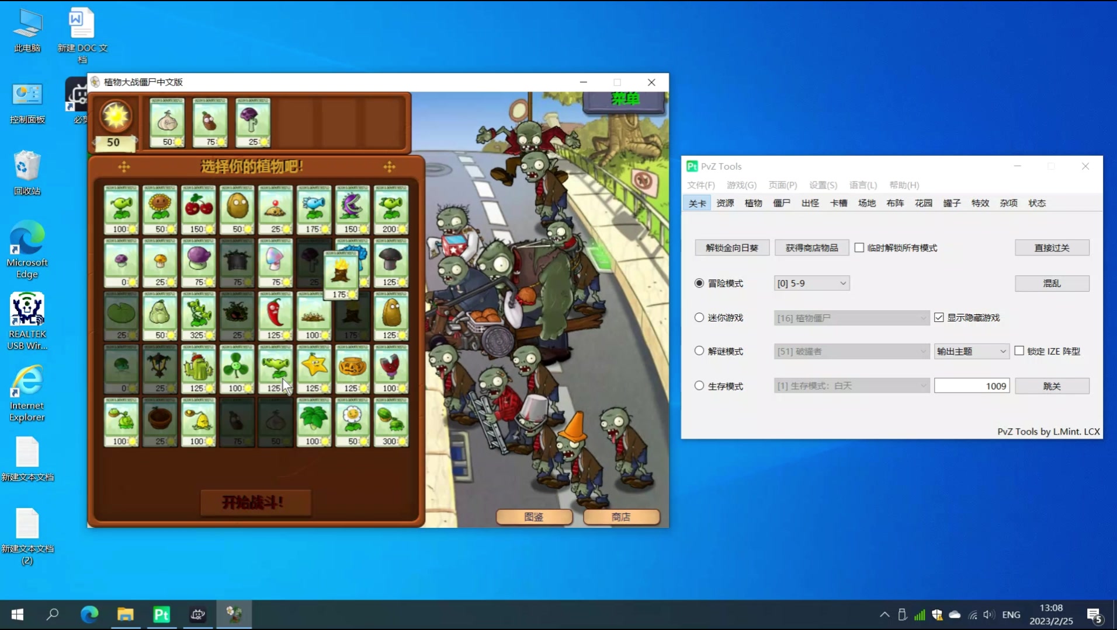Pick the Spikeweed seed card
This screenshot has width=1117, height=630.
click(314, 316)
